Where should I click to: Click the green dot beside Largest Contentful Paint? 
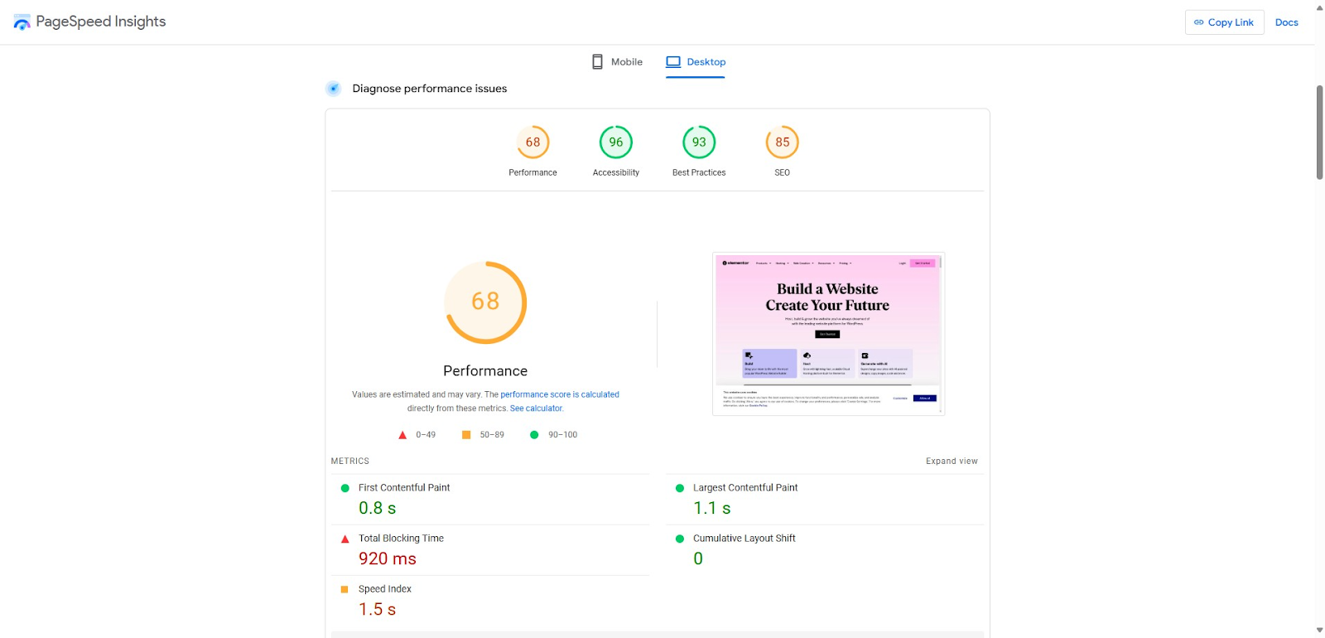(x=680, y=488)
